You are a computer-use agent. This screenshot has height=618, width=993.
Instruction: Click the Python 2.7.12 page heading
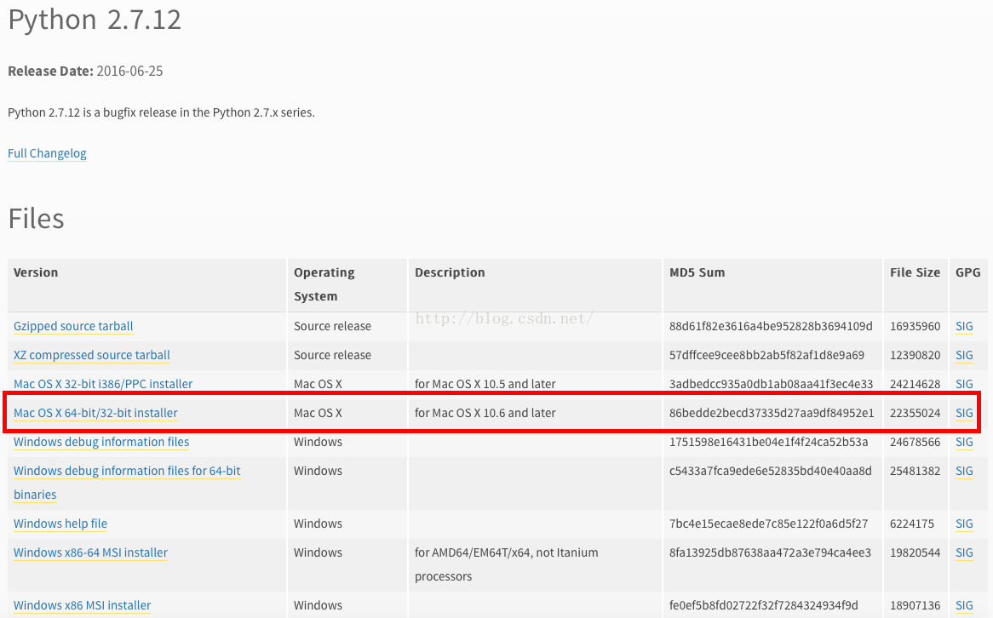coord(95,20)
